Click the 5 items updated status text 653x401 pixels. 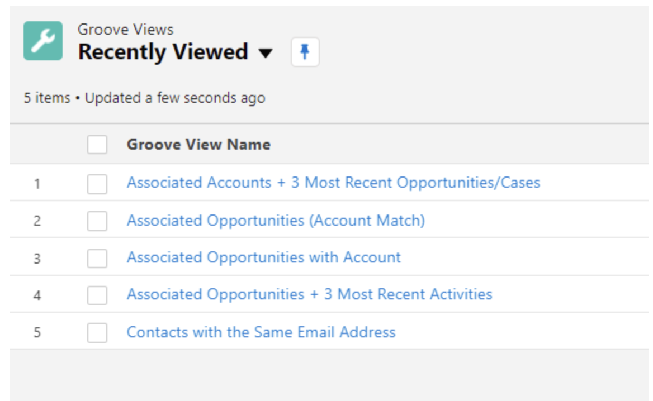144,98
